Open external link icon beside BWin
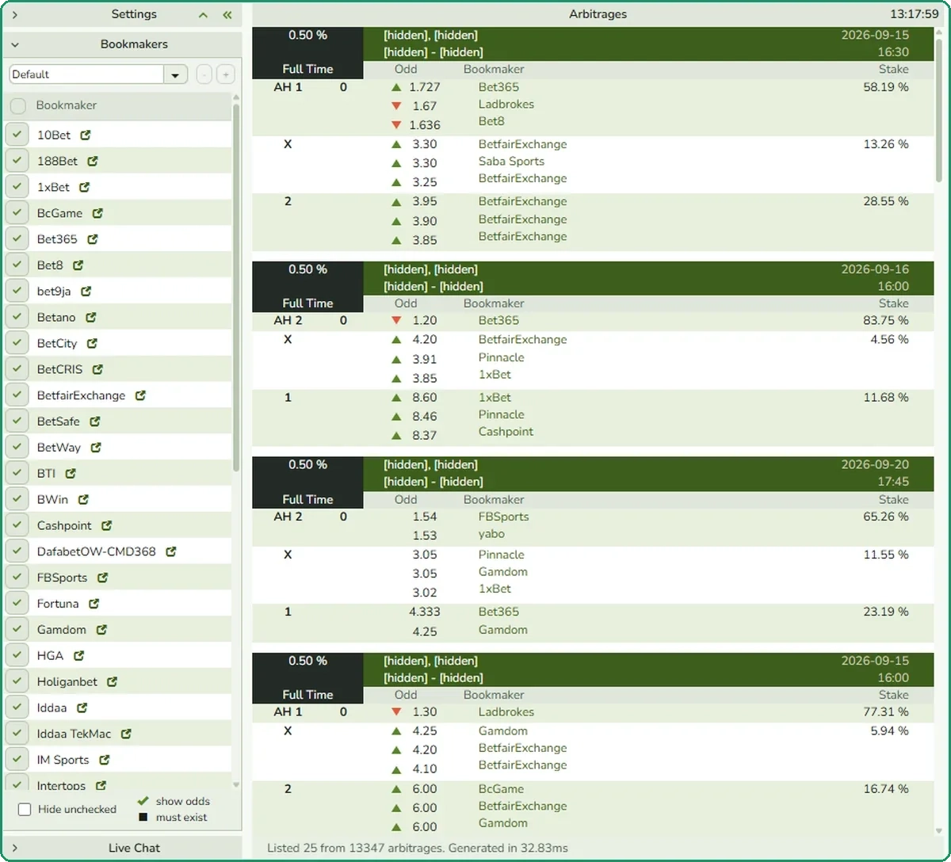 tap(83, 499)
